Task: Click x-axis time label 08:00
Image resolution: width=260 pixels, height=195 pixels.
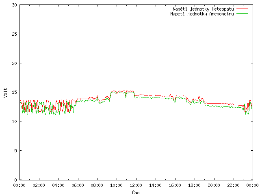Action: [97, 185]
